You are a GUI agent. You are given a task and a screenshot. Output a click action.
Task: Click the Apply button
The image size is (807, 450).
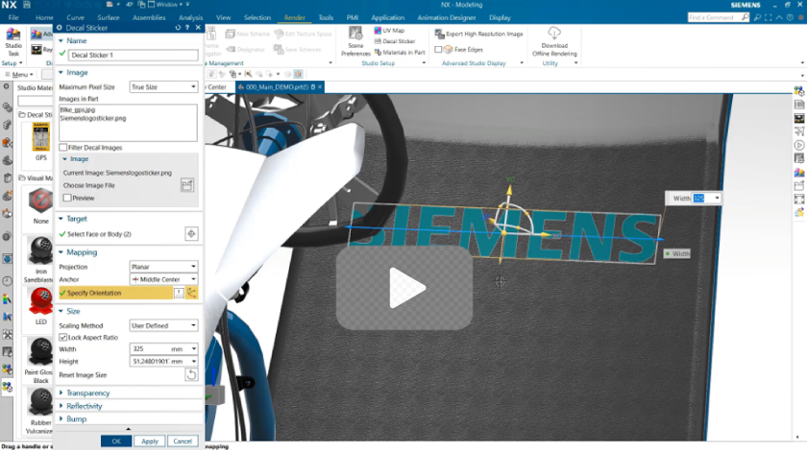click(x=149, y=441)
